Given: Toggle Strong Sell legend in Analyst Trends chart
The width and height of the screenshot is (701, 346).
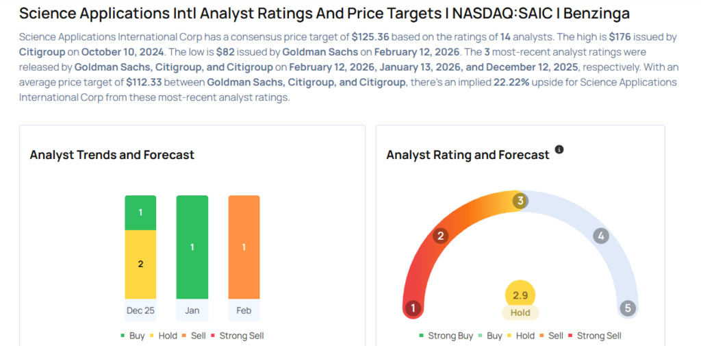Looking at the screenshot, I should 237,336.
